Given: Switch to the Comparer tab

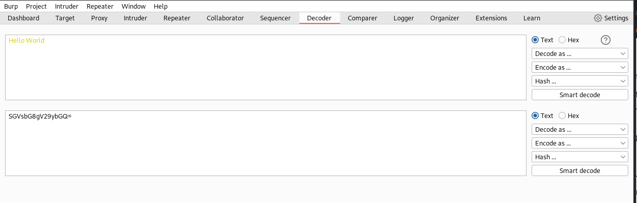Looking at the screenshot, I should point(363,18).
